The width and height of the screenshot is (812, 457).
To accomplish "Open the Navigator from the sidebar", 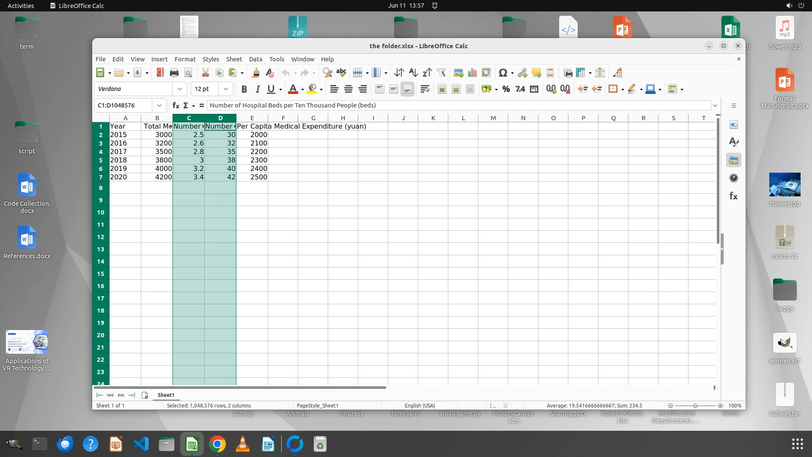I will [x=734, y=178].
